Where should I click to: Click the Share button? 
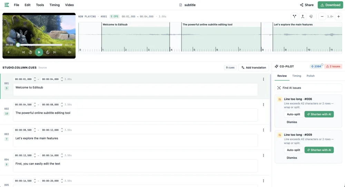(x=307, y=5)
